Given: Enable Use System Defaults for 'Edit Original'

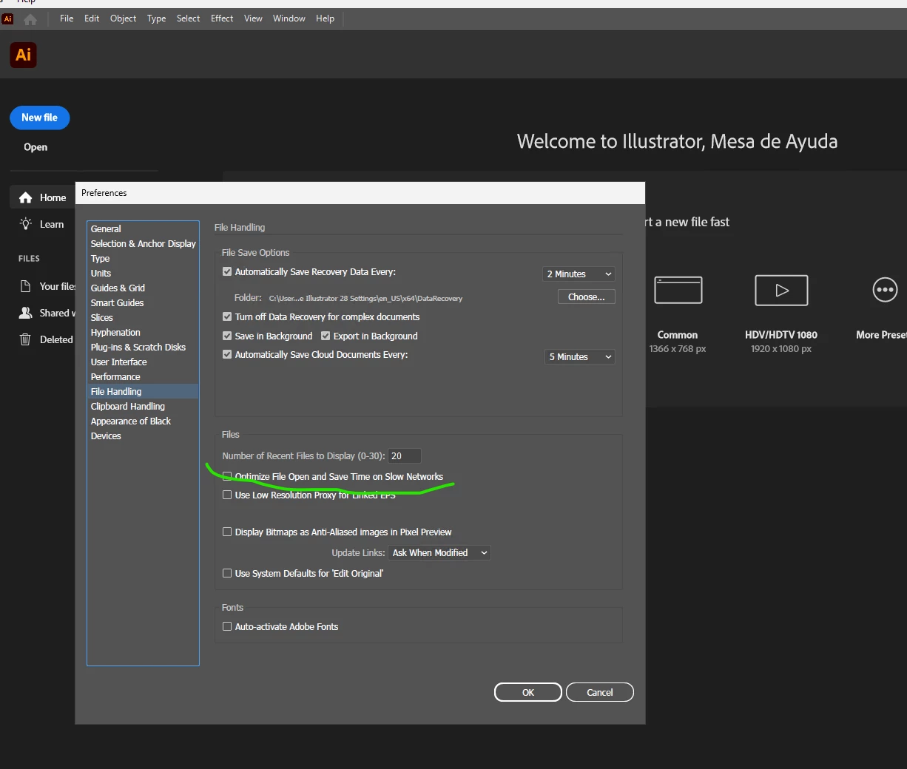Looking at the screenshot, I should 227,573.
